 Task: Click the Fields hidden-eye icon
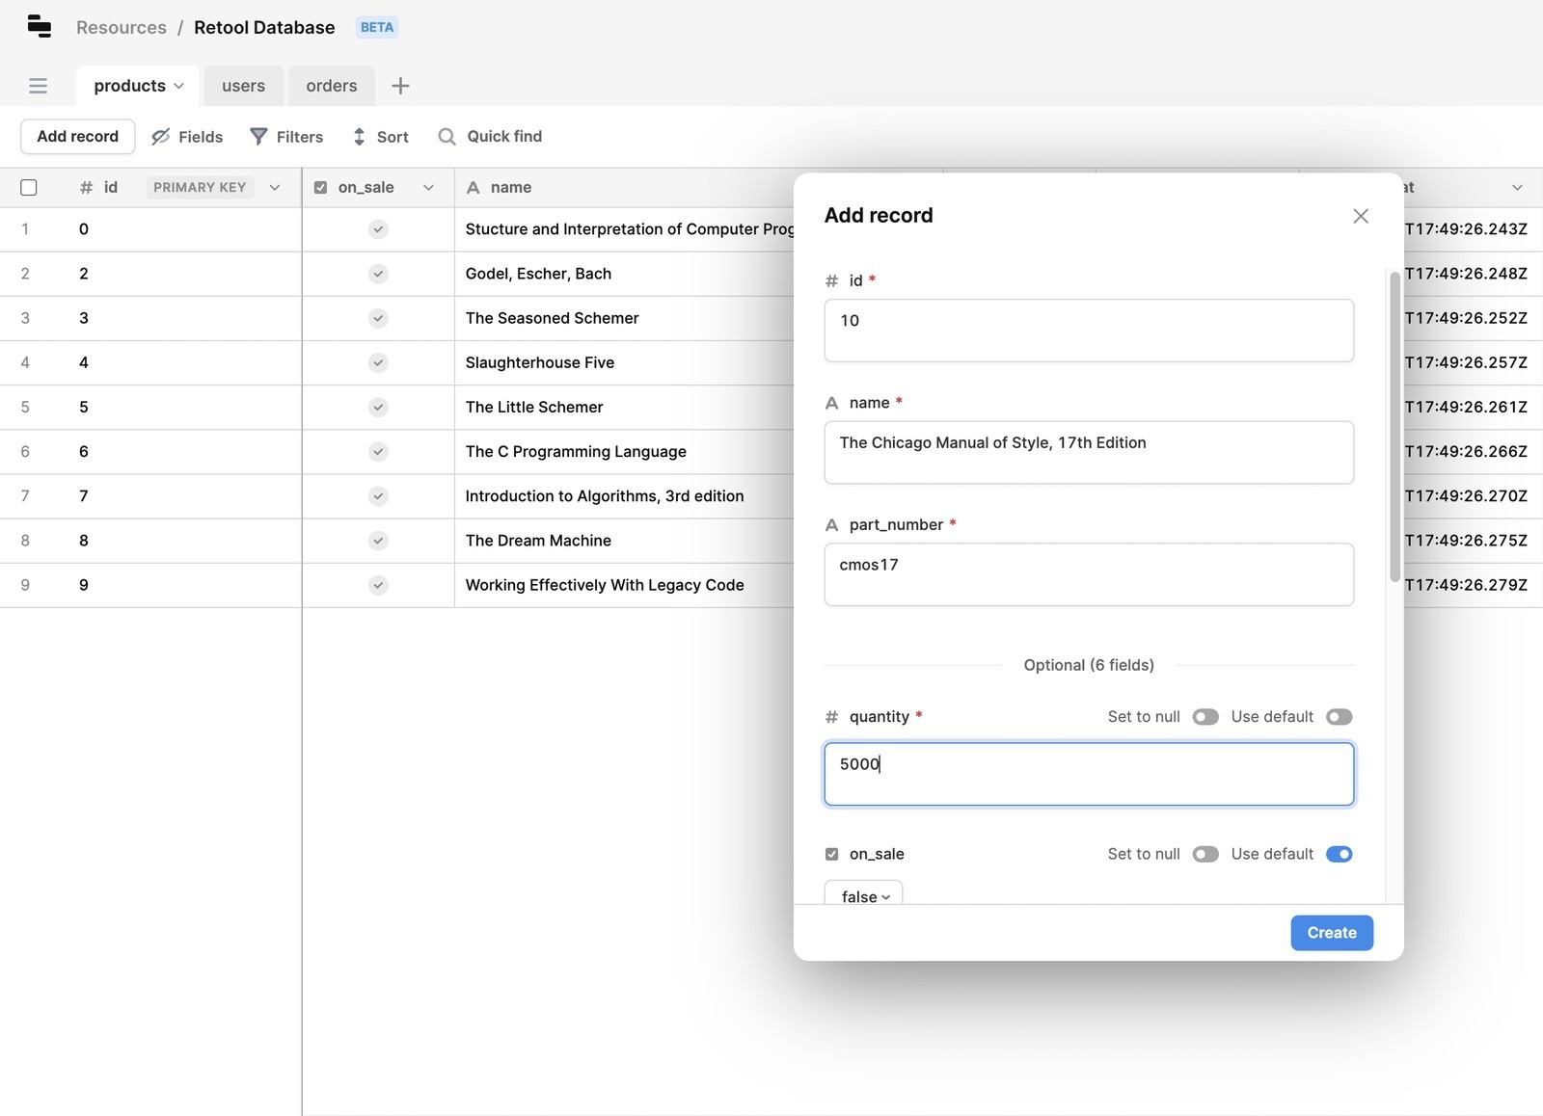[x=161, y=137]
